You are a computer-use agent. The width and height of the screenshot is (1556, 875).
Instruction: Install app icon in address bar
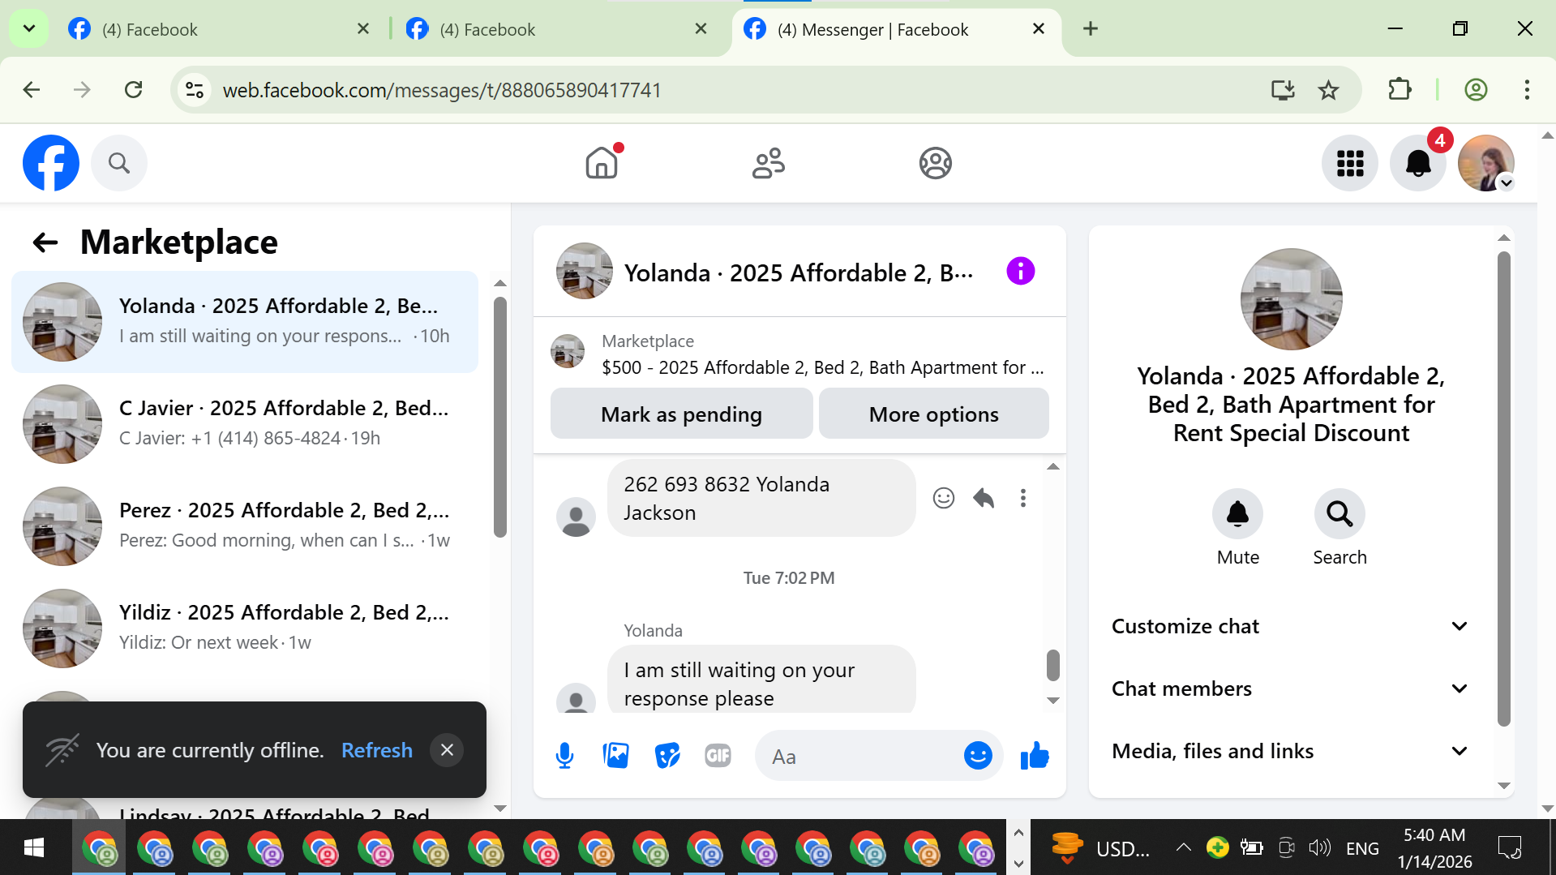click(1283, 89)
